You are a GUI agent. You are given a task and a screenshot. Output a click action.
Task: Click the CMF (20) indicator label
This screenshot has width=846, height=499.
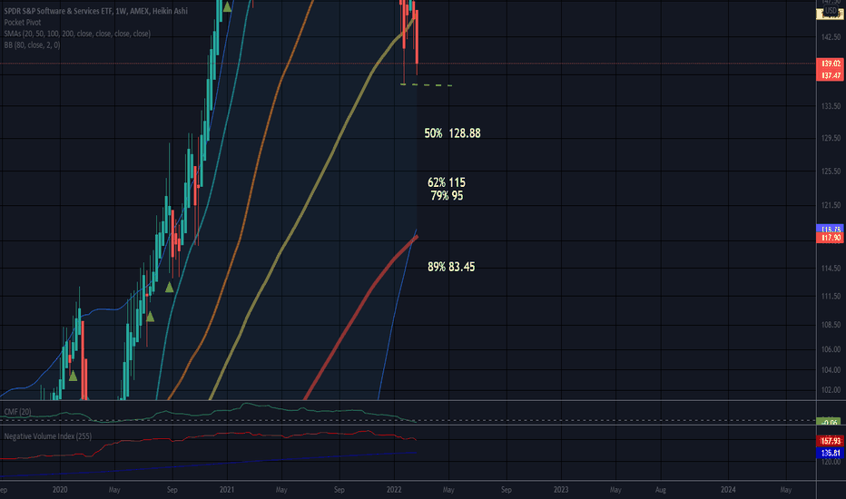tap(18, 412)
